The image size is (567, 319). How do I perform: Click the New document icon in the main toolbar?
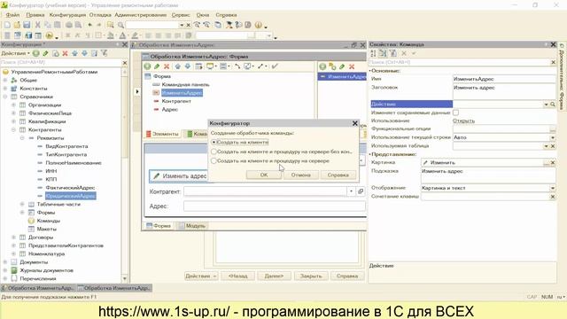click(7, 25)
